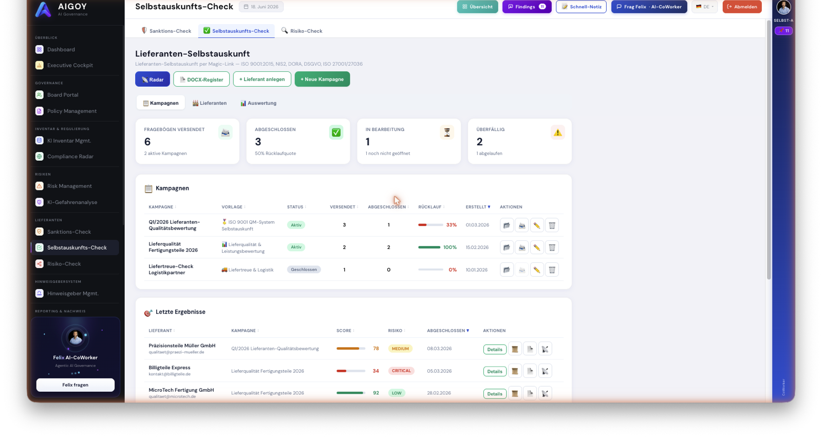This screenshot has height=438, width=822.
Task: Click Felix fragen button in sidebar
Action: [x=76, y=385]
